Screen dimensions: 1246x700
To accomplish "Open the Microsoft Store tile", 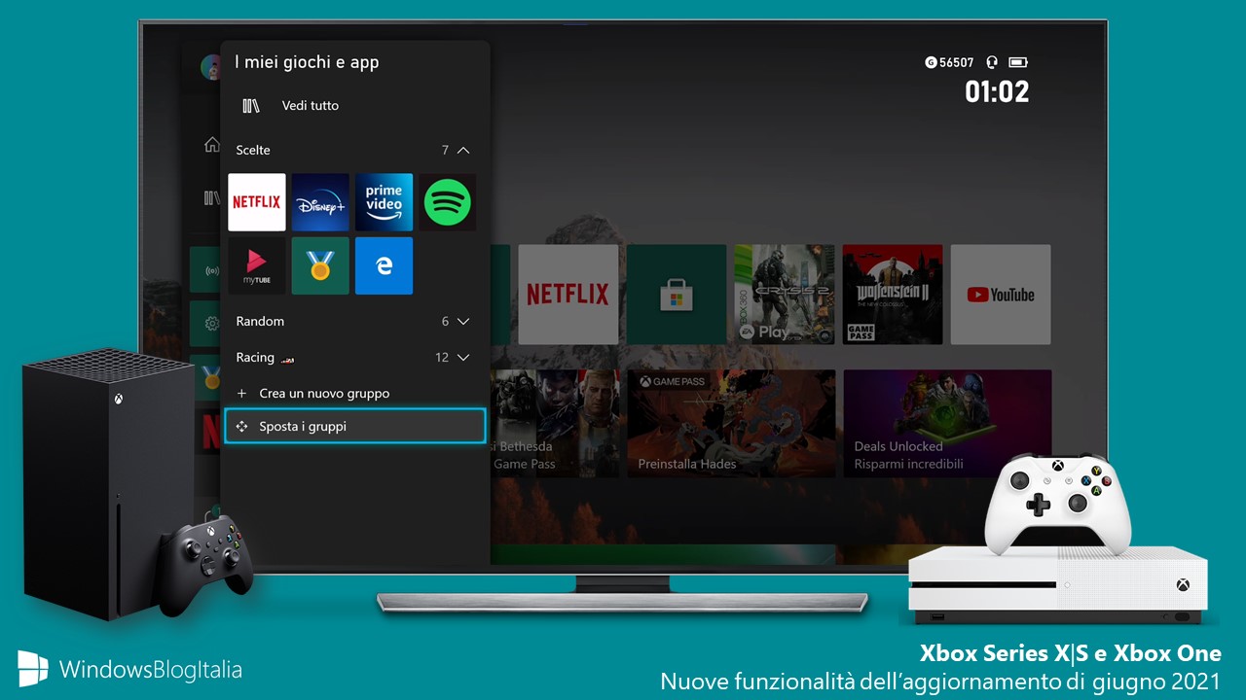I will [677, 295].
